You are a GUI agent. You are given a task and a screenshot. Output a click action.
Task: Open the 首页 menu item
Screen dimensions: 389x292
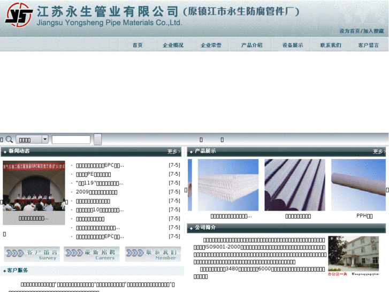click(138, 45)
